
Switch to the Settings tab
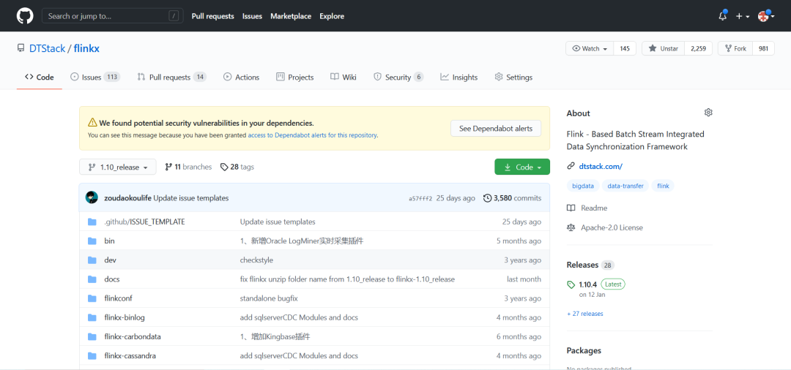coord(513,77)
